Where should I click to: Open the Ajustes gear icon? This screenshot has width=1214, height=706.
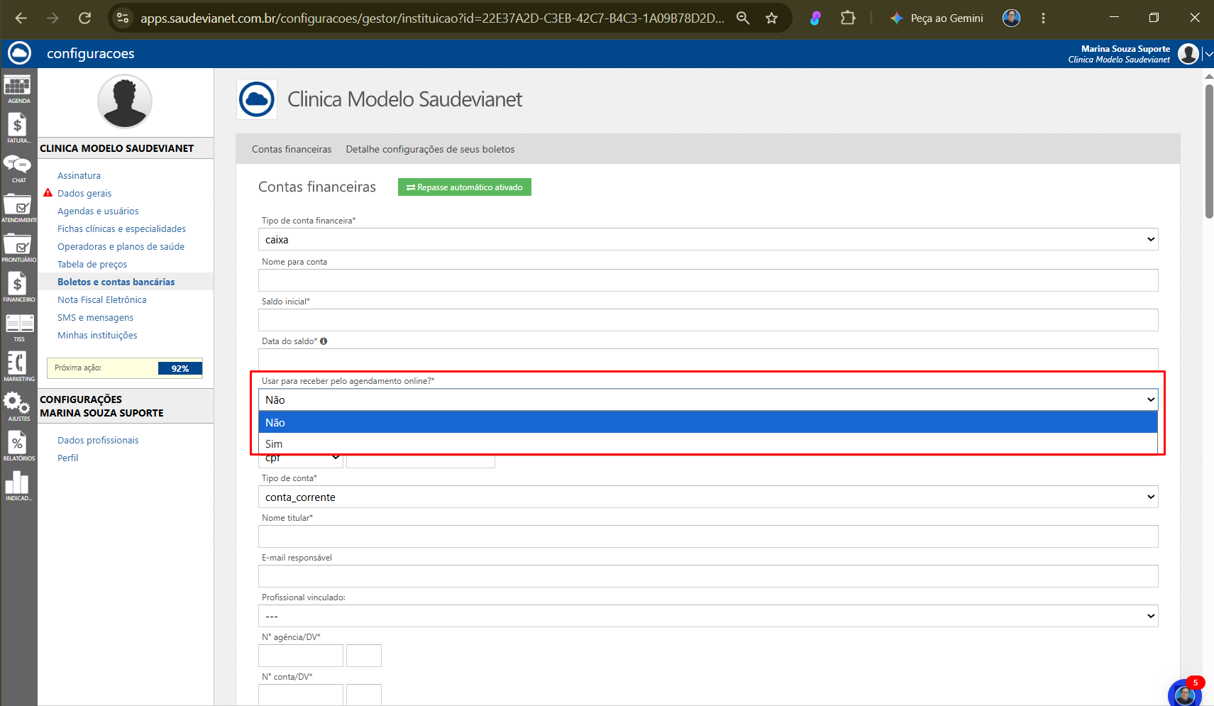(18, 407)
